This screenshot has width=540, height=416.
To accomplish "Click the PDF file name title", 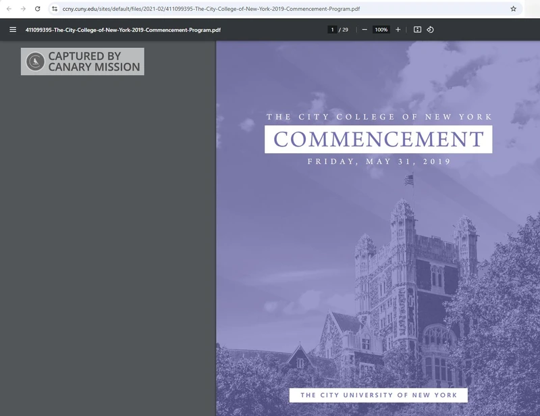I will [x=123, y=30].
